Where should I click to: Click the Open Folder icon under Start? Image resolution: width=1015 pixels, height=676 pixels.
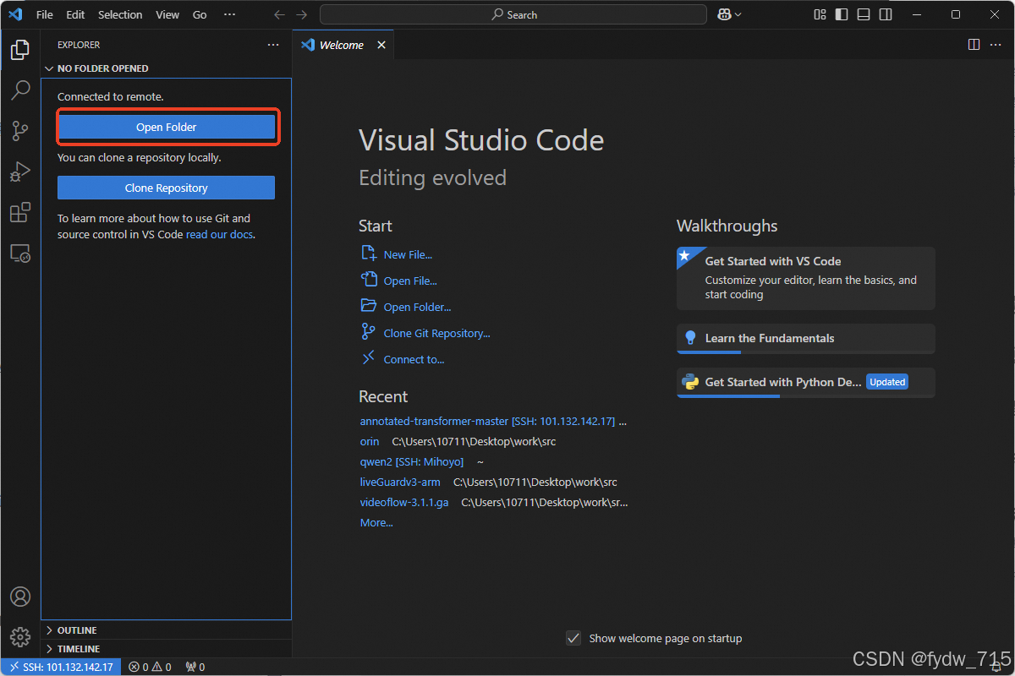(x=369, y=306)
